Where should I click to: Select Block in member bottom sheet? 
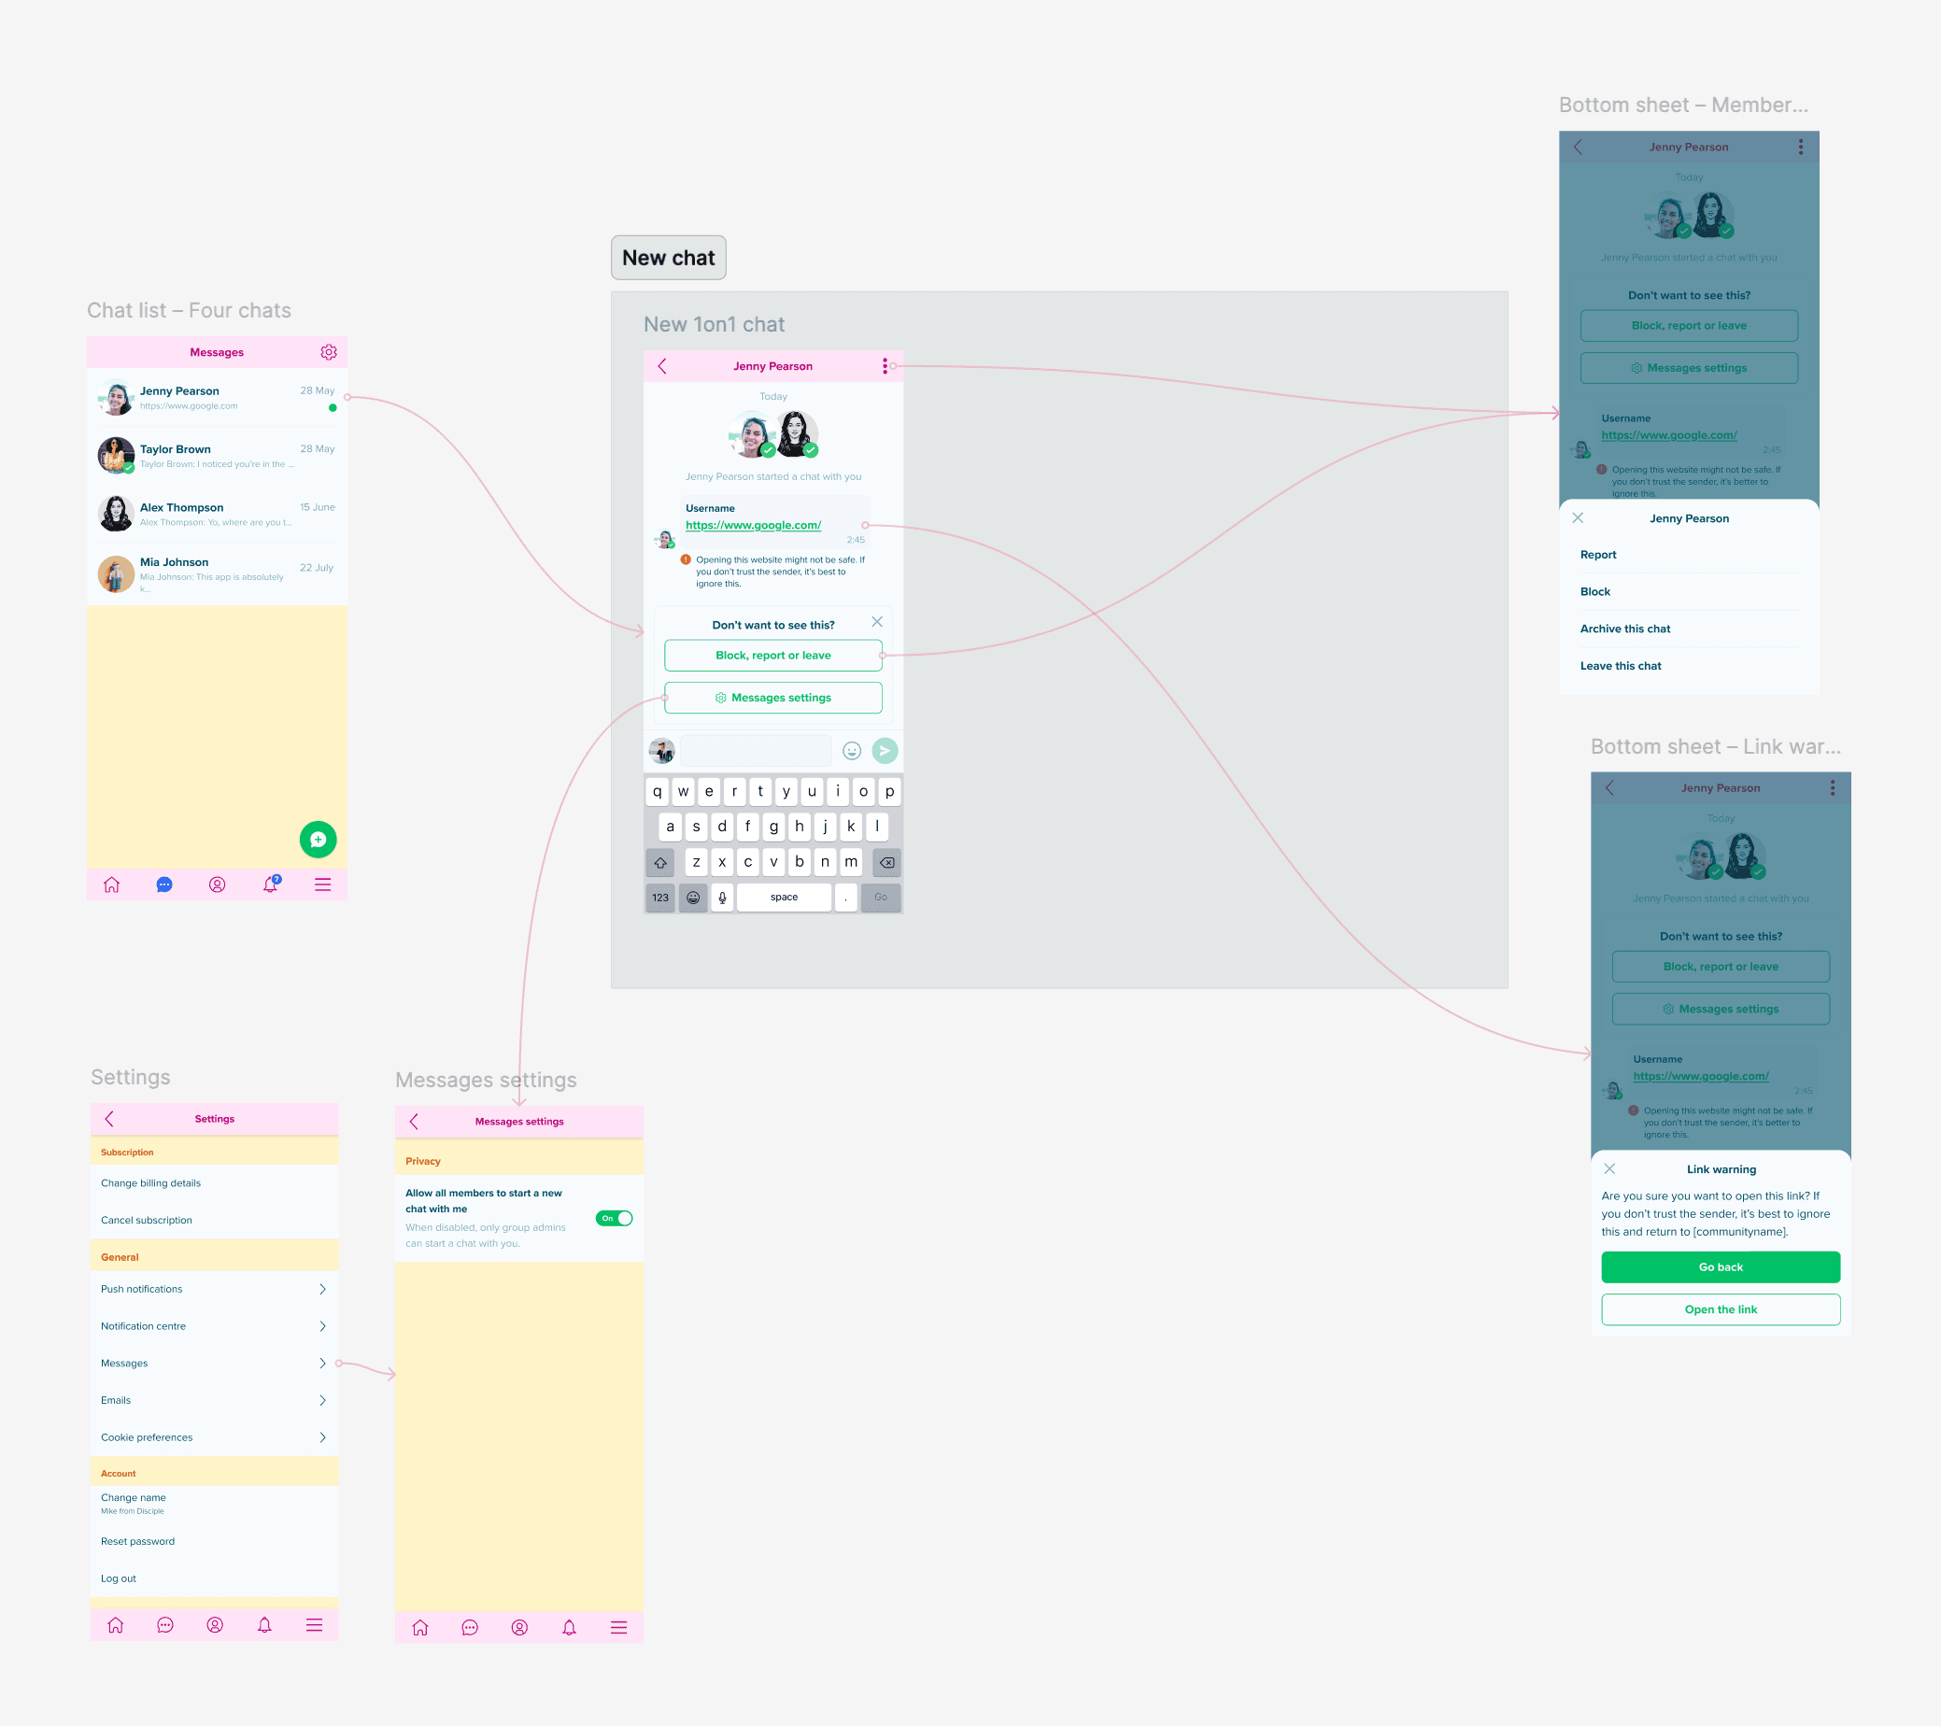click(1690, 592)
